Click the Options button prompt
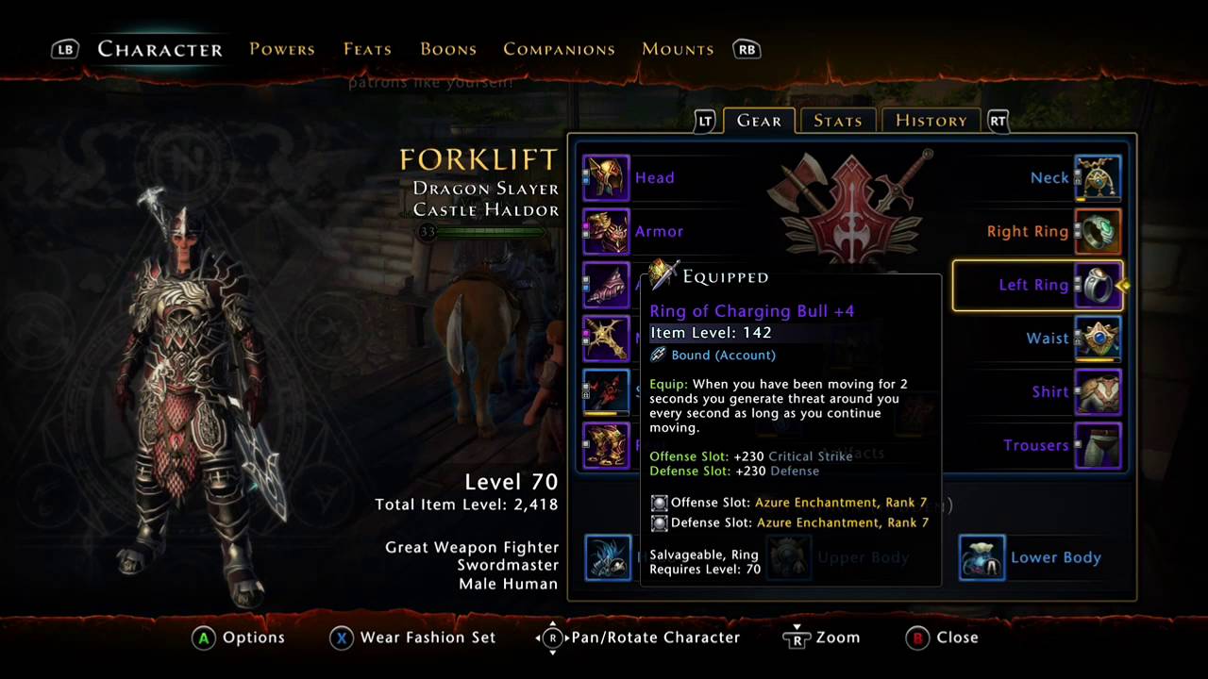This screenshot has height=679, width=1208. click(239, 638)
